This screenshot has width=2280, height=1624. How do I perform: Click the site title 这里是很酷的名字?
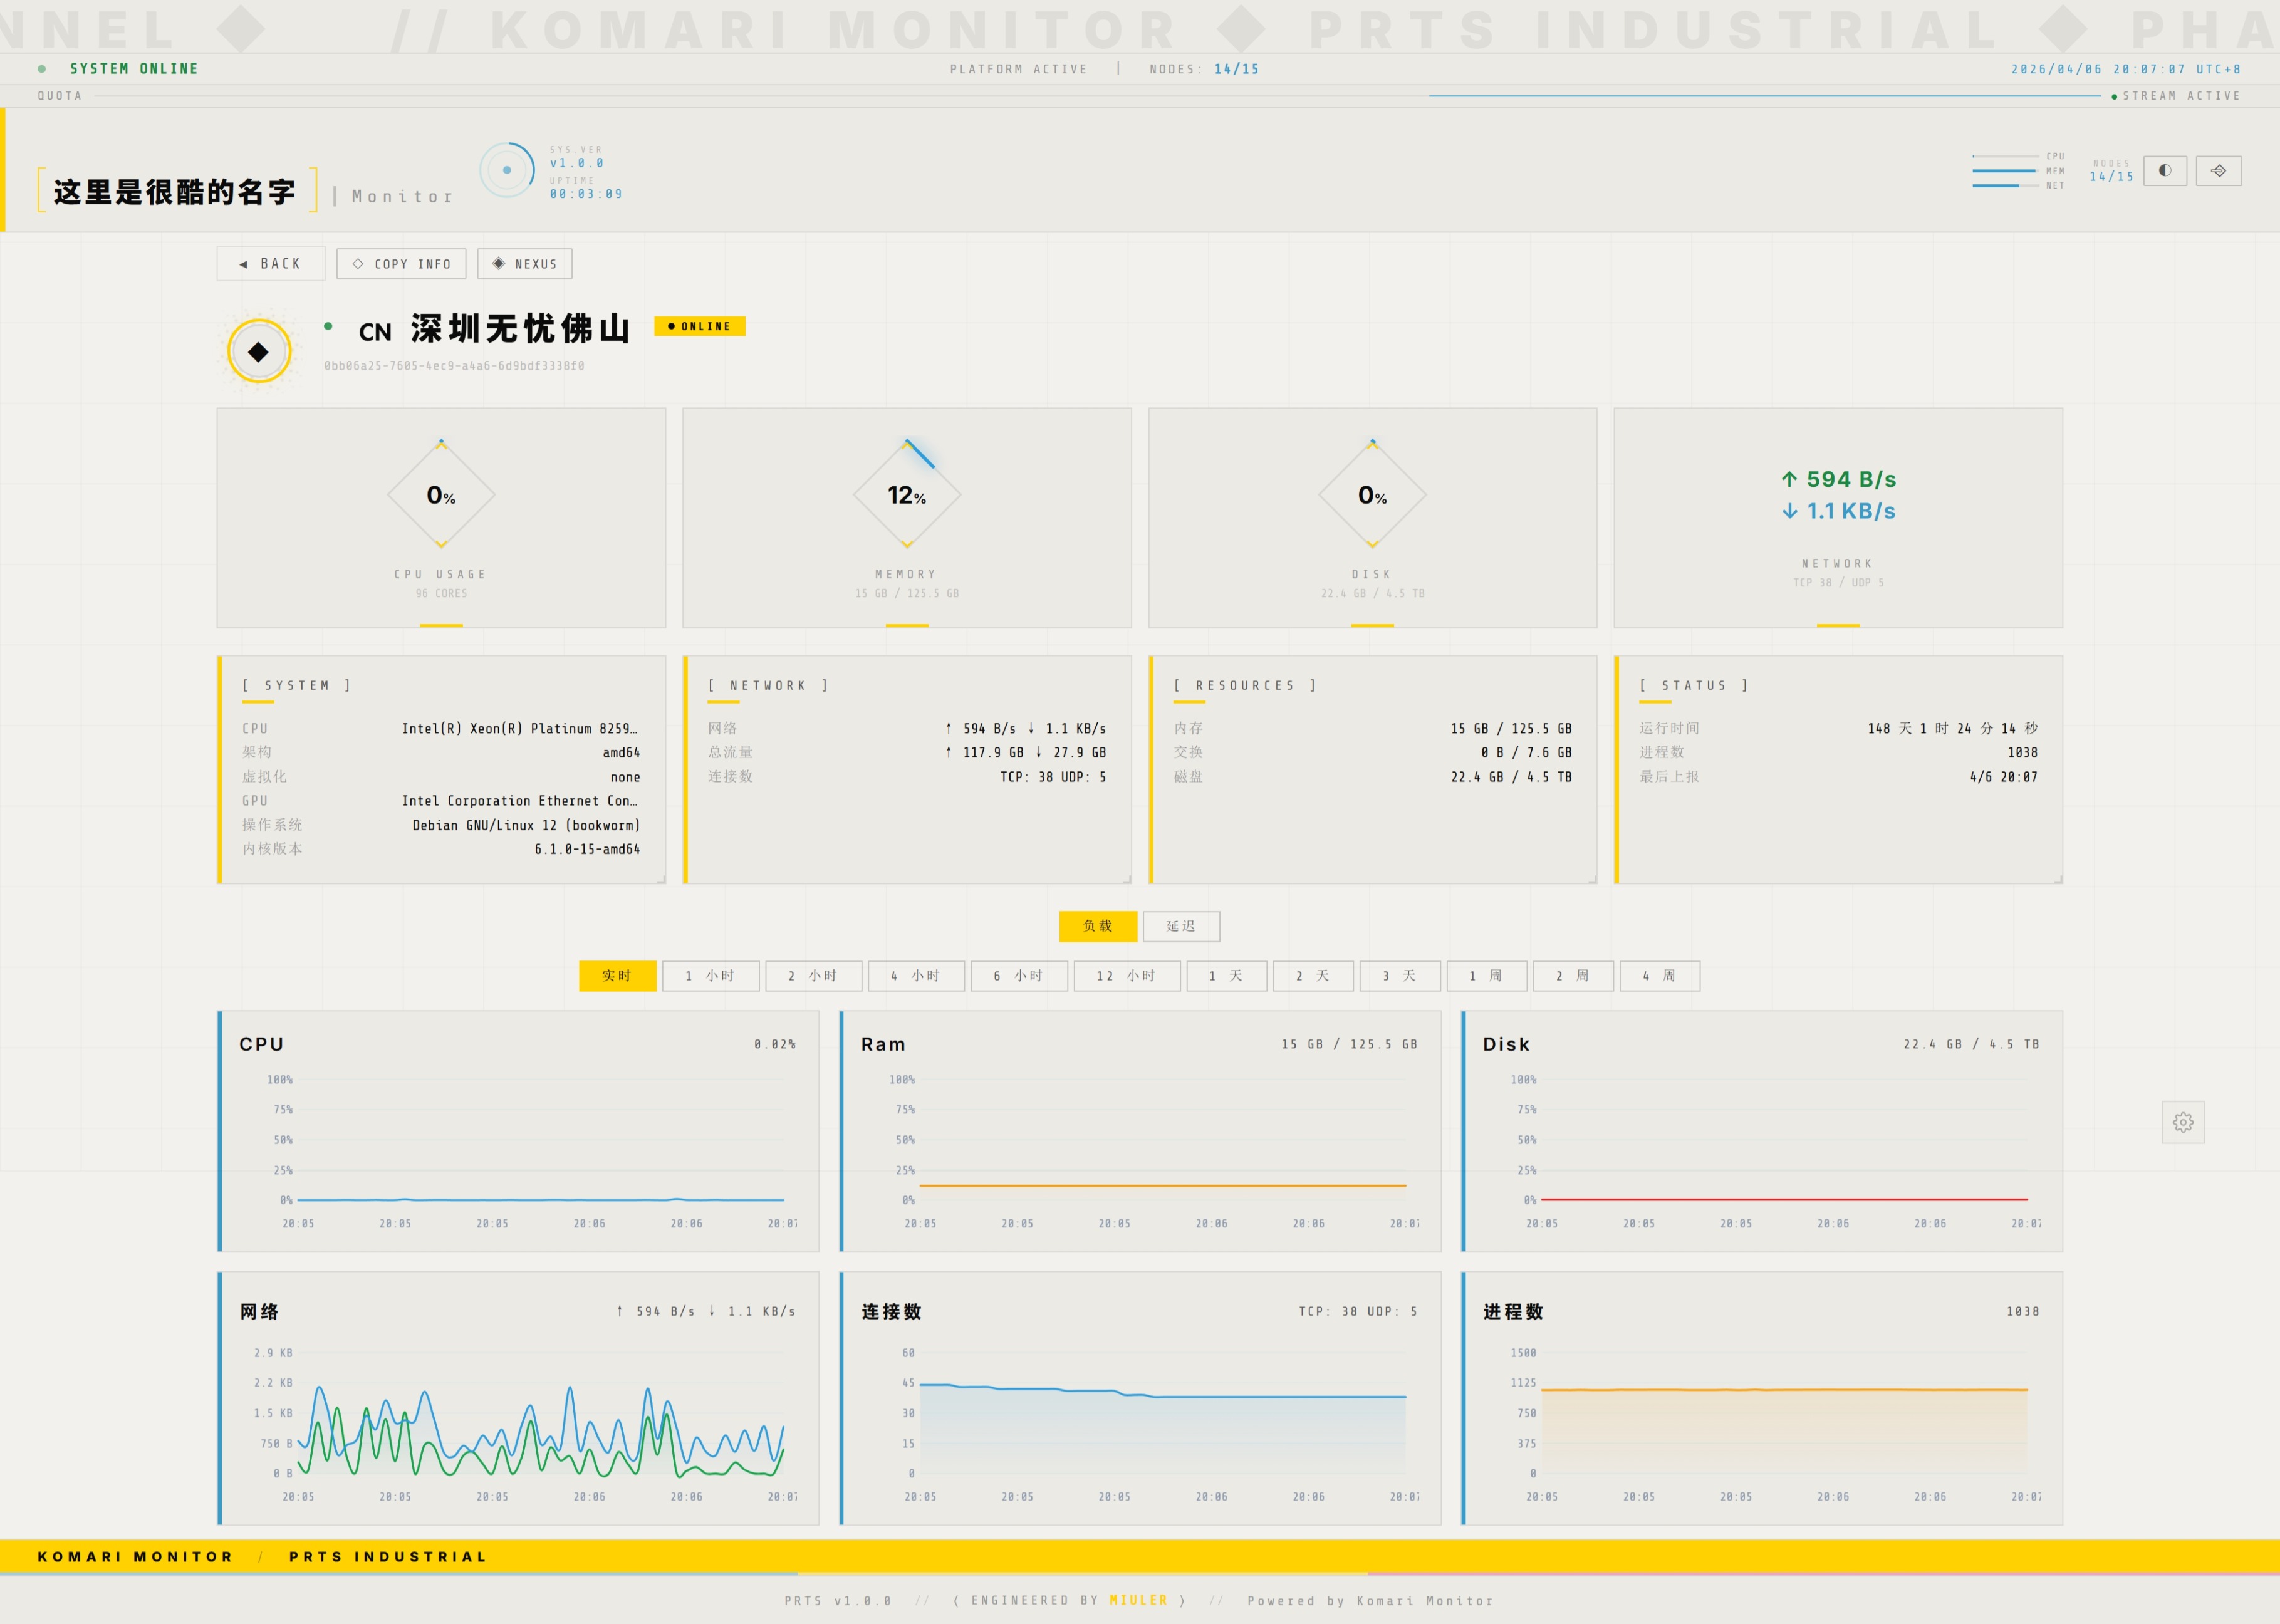point(175,191)
